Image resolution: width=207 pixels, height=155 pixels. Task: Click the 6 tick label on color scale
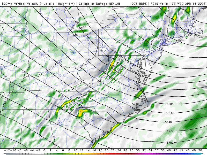63,150
